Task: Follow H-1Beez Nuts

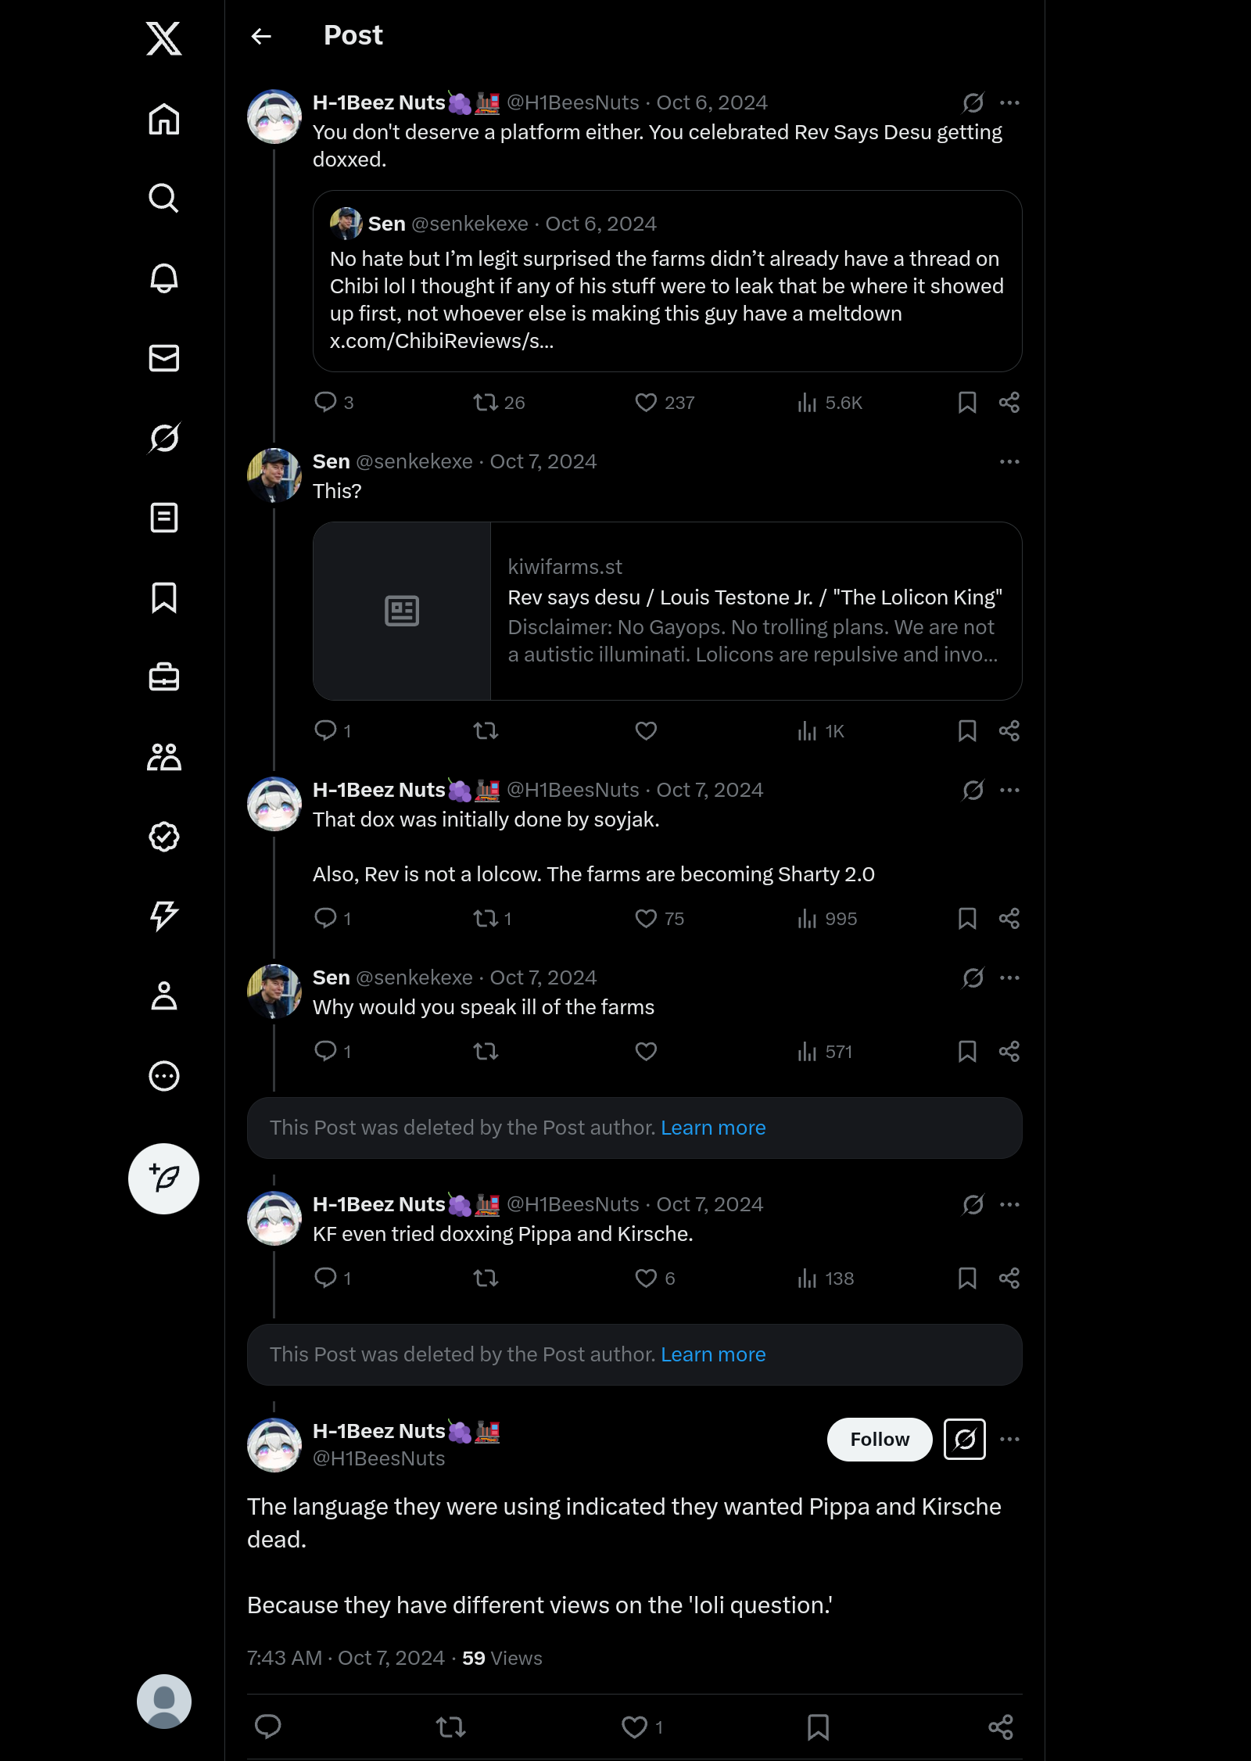Action: 880,1439
